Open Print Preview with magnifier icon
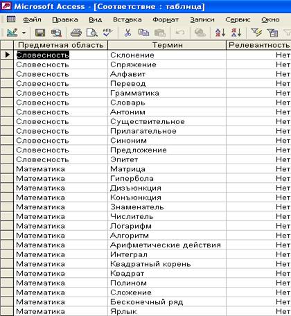This screenshot has height=316, width=291. (91, 33)
